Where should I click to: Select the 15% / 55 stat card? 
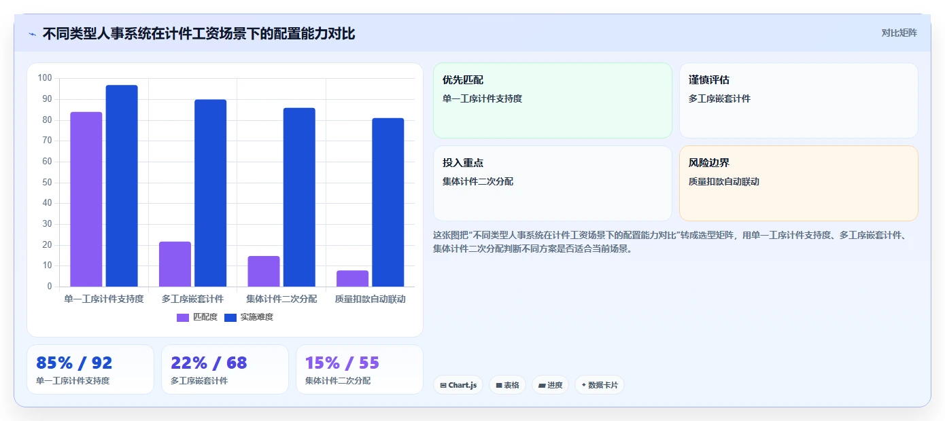[360, 369]
